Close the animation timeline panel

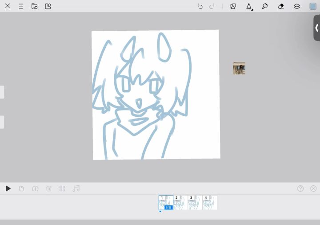click(313, 188)
